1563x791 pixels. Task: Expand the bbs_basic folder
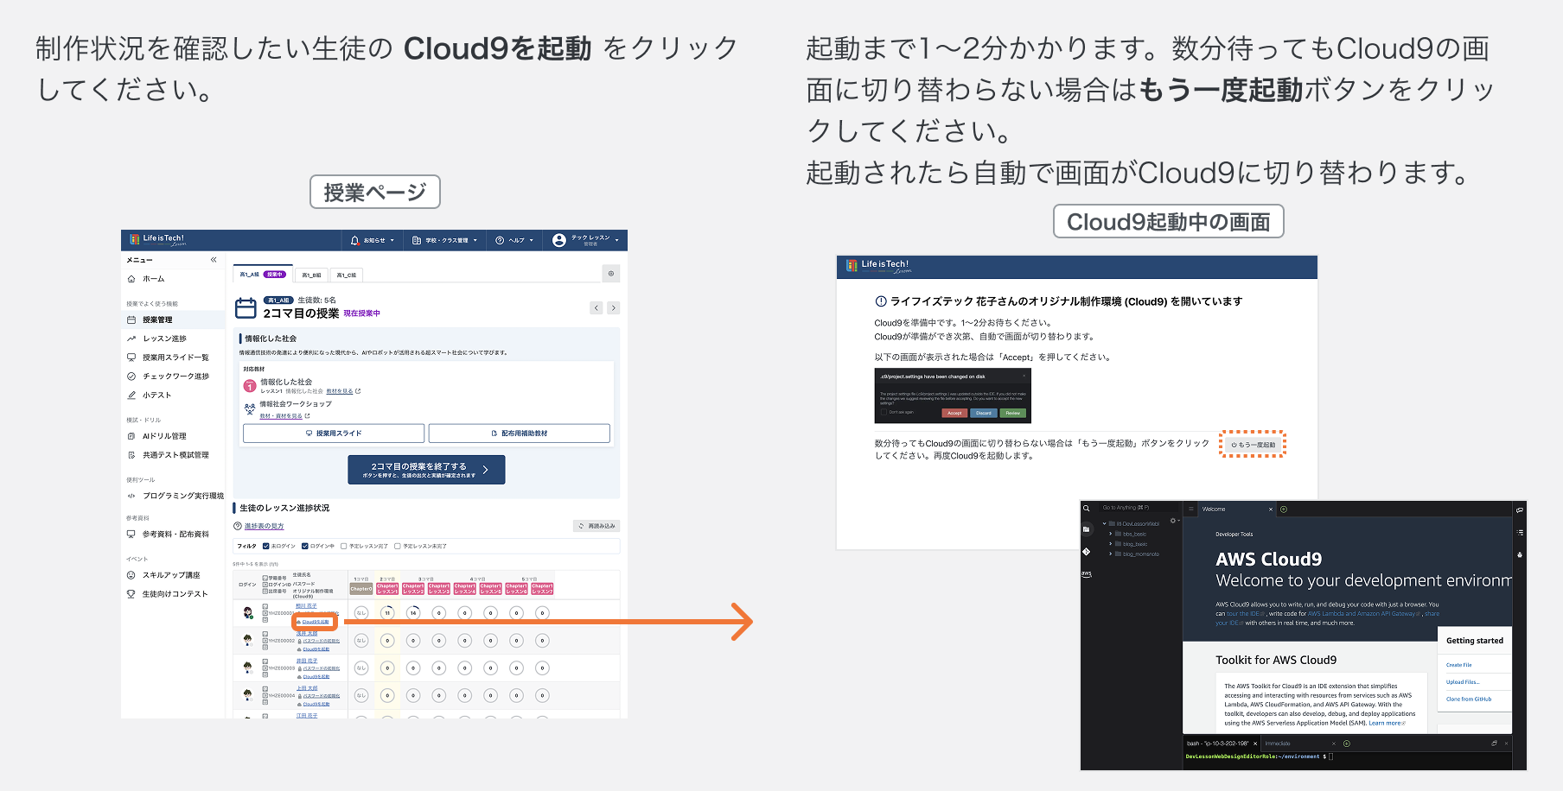(1110, 534)
